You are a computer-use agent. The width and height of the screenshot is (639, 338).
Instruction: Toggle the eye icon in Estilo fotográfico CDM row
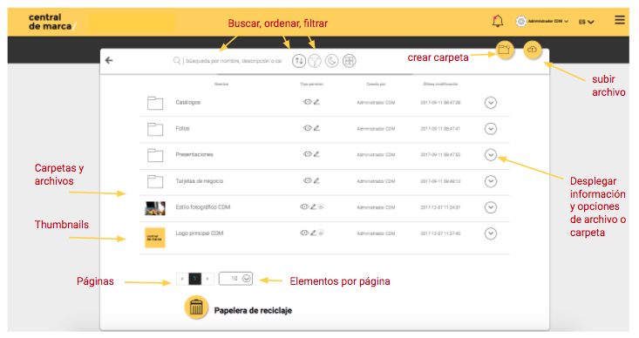(304, 206)
